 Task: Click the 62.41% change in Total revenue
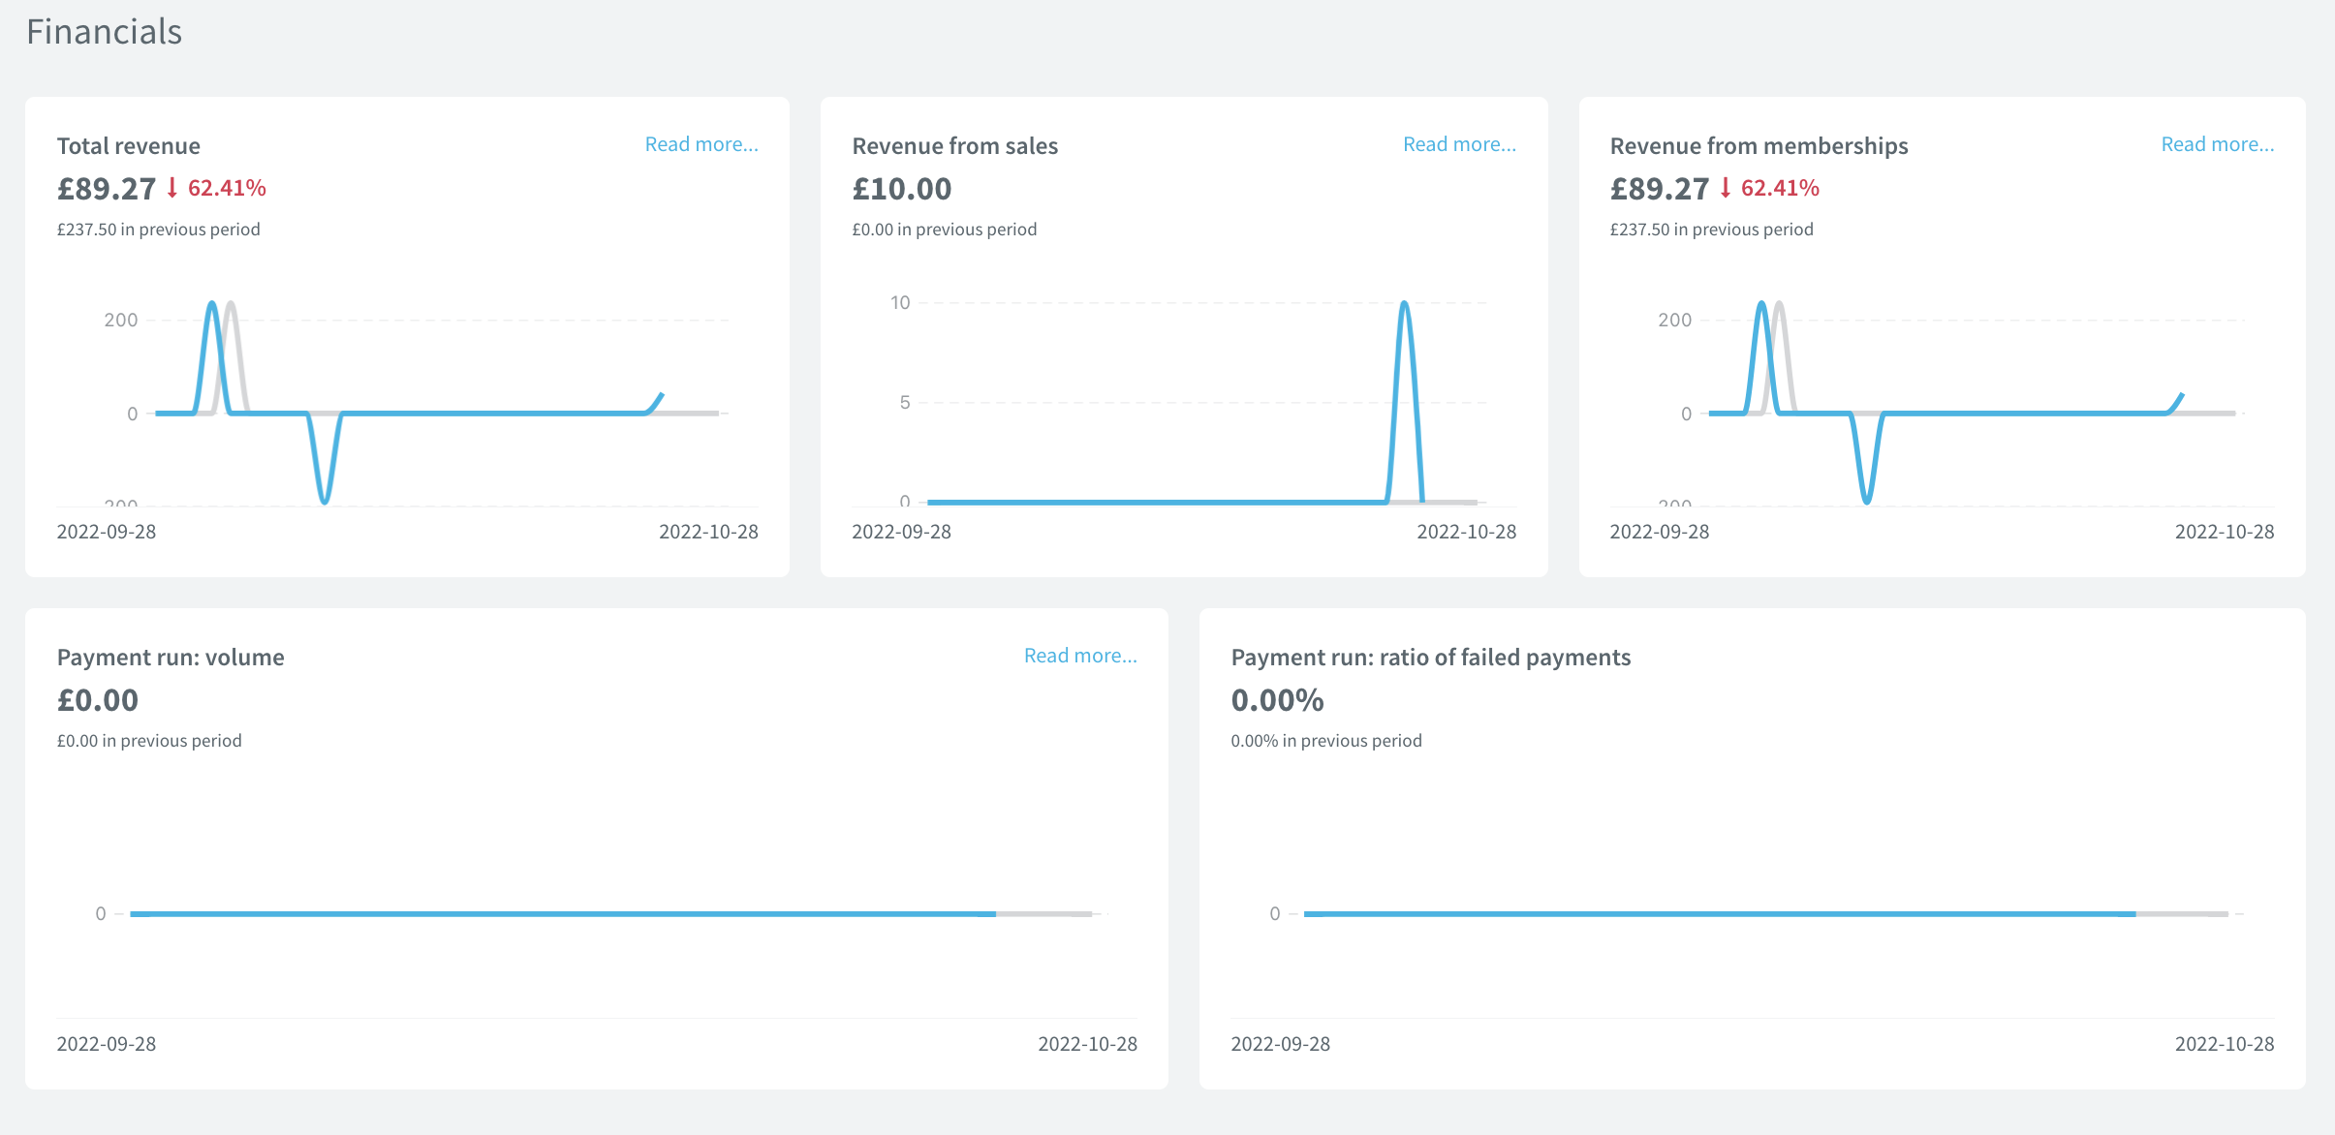pos(227,188)
